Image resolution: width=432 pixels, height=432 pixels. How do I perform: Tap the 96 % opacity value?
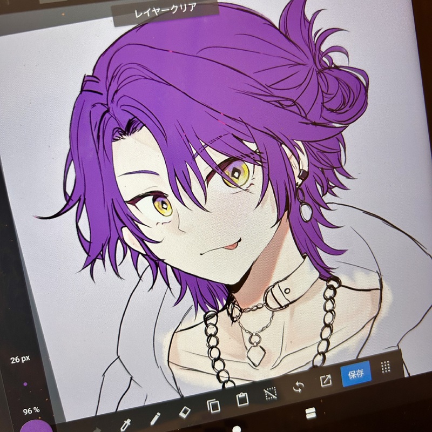tap(31, 411)
